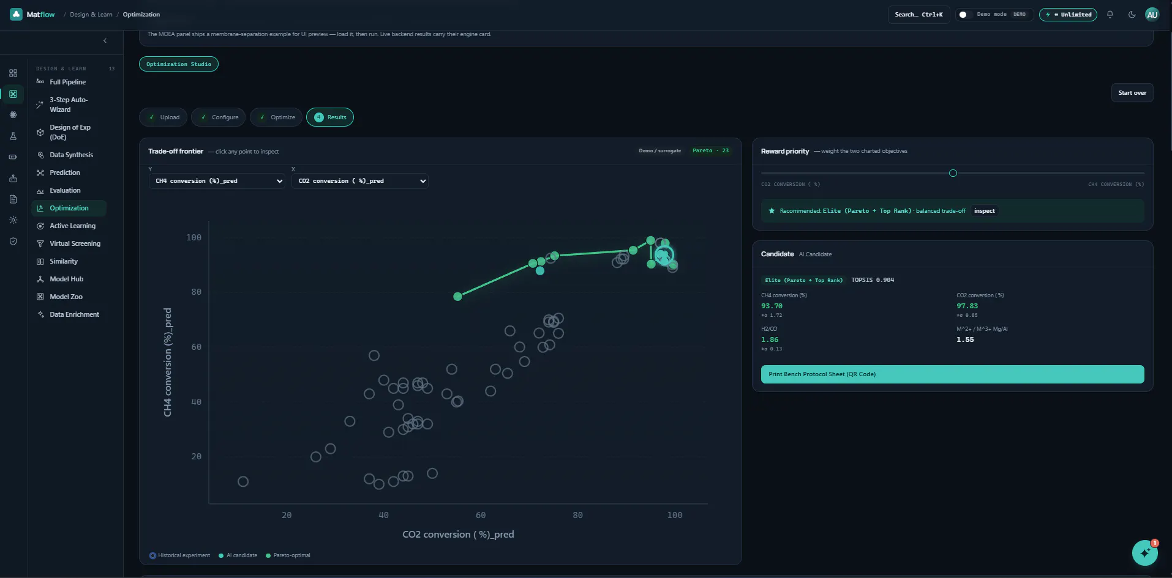Collapse the sidebar with the chevron
Screen dimensions: 1172x578
click(105, 41)
